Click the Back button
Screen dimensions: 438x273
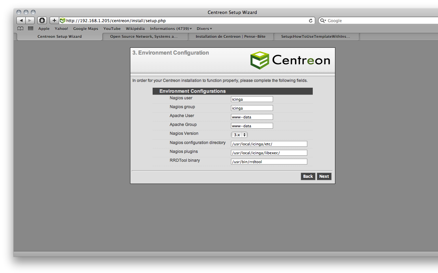pyautogui.click(x=308, y=176)
